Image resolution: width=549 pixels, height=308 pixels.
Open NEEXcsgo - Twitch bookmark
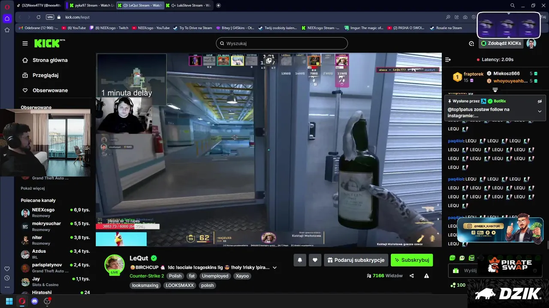[109, 28]
